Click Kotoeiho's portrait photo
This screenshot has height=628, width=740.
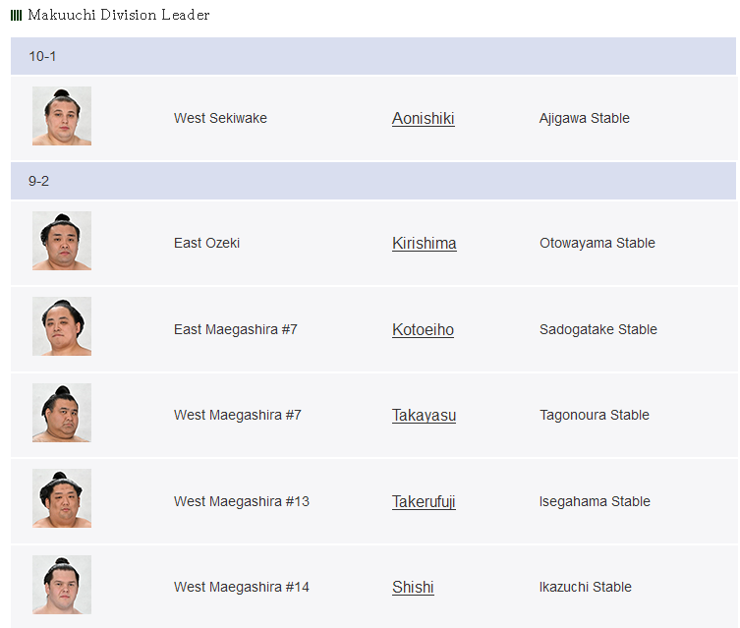pos(62,326)
